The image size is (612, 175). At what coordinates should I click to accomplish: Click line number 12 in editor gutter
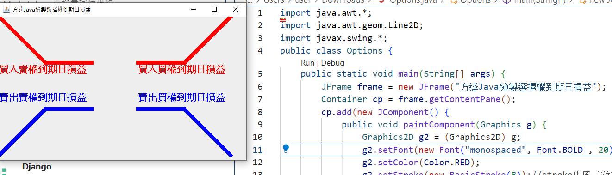258,163
